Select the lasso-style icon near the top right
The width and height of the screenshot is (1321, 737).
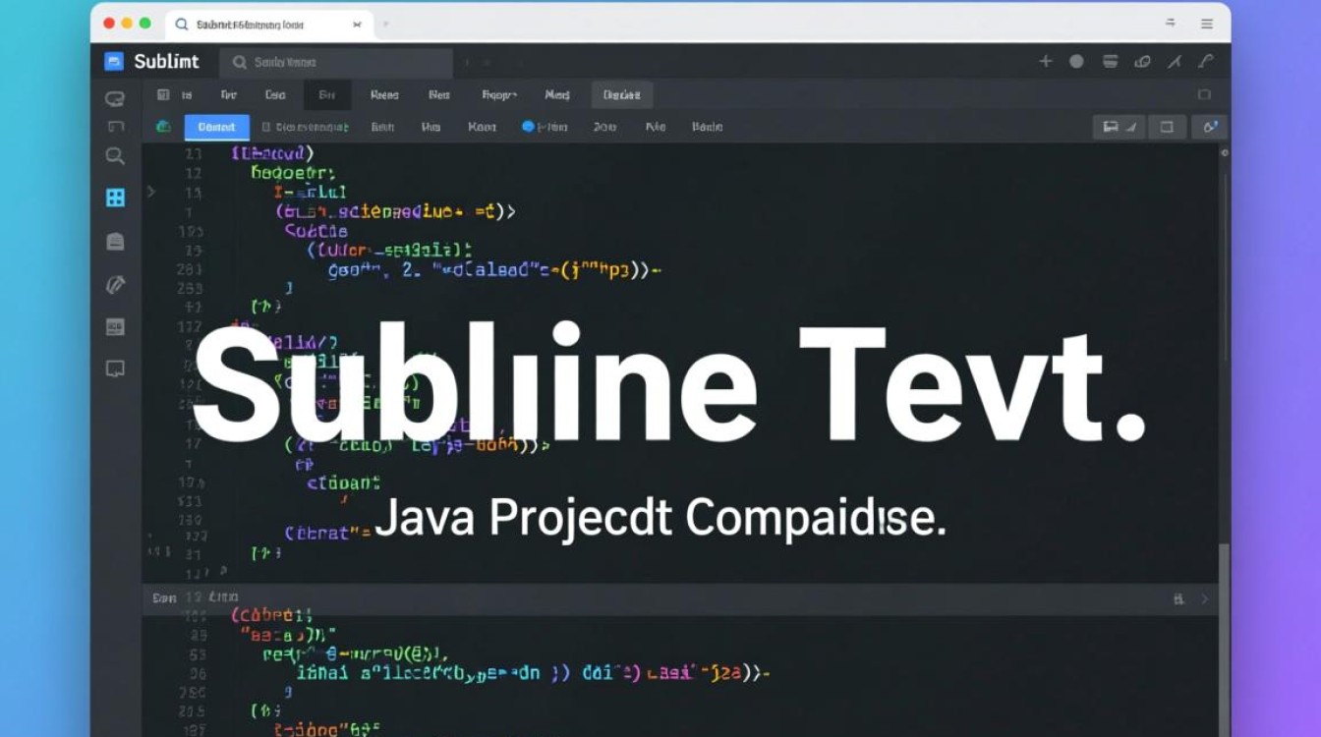tap(1142, 61)
